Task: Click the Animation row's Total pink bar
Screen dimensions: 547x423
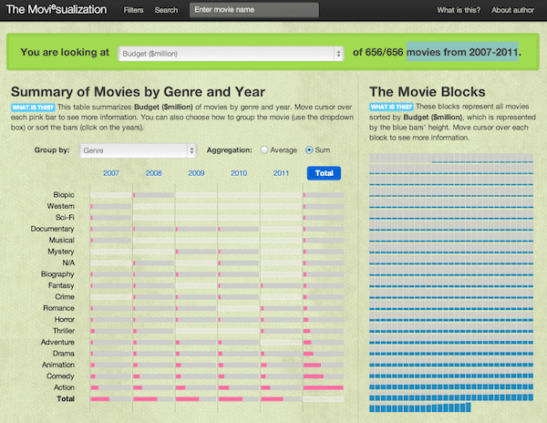Action: [312, 365]
